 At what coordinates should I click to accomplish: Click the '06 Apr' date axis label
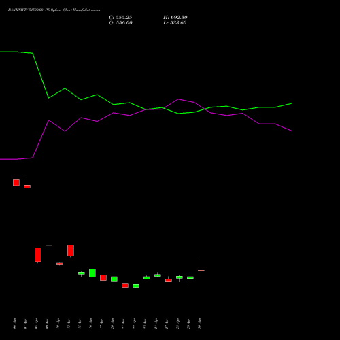point(15,324)
